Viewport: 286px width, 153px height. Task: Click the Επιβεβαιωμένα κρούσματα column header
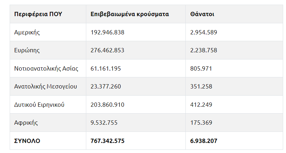tap(130, 14)
